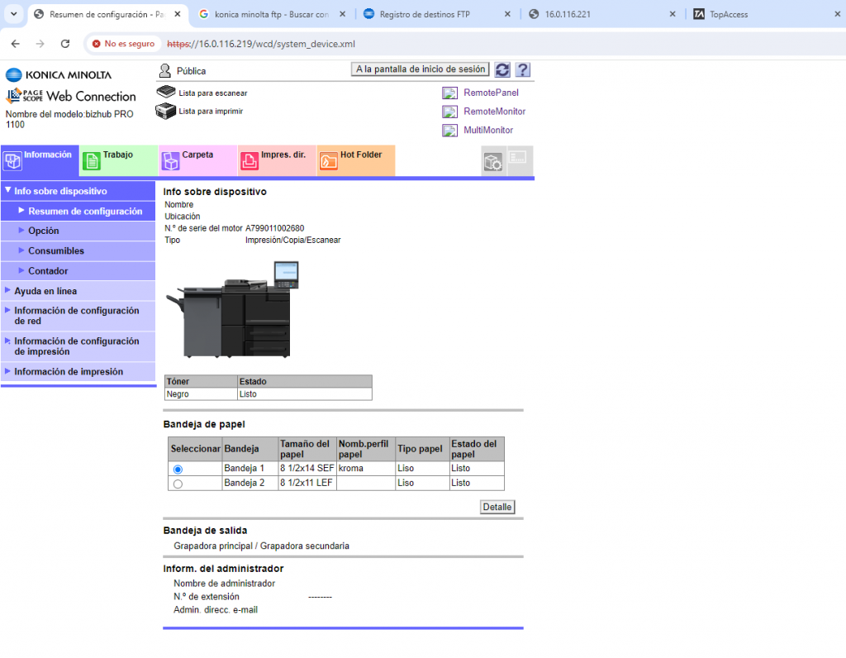Select the Bandeja 2 radio button

point(178,484)
